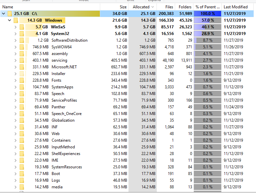Collapse the Windows folder node
The height and width of the screenshot is (193, 256).
point(9,20)
